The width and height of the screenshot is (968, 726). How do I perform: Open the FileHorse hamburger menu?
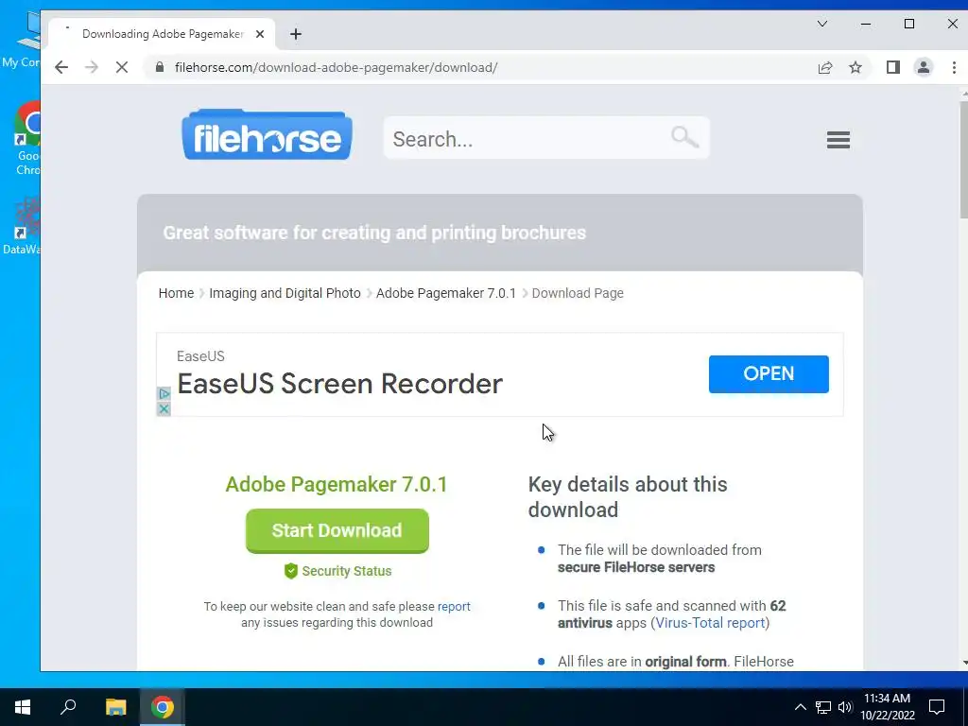(x=838, y=140)
